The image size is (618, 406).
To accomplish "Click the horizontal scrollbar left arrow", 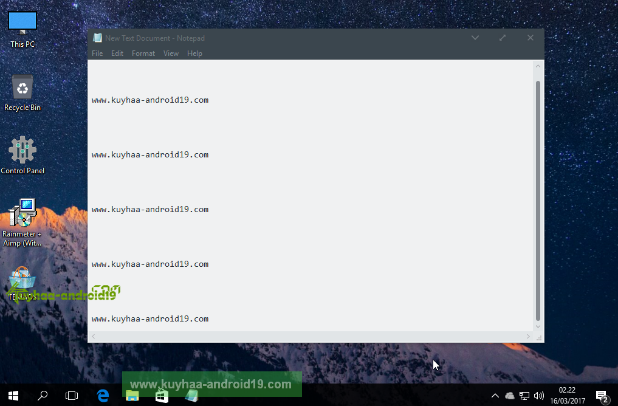I will (94, 336).
